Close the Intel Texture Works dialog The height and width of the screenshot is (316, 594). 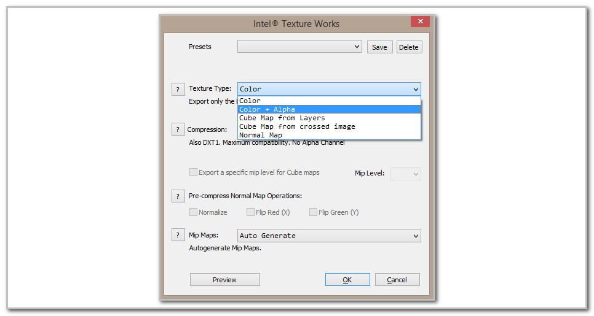420,21
